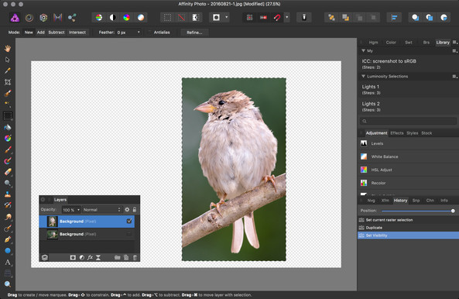Adjust the History Position slider

coord(417,211)
